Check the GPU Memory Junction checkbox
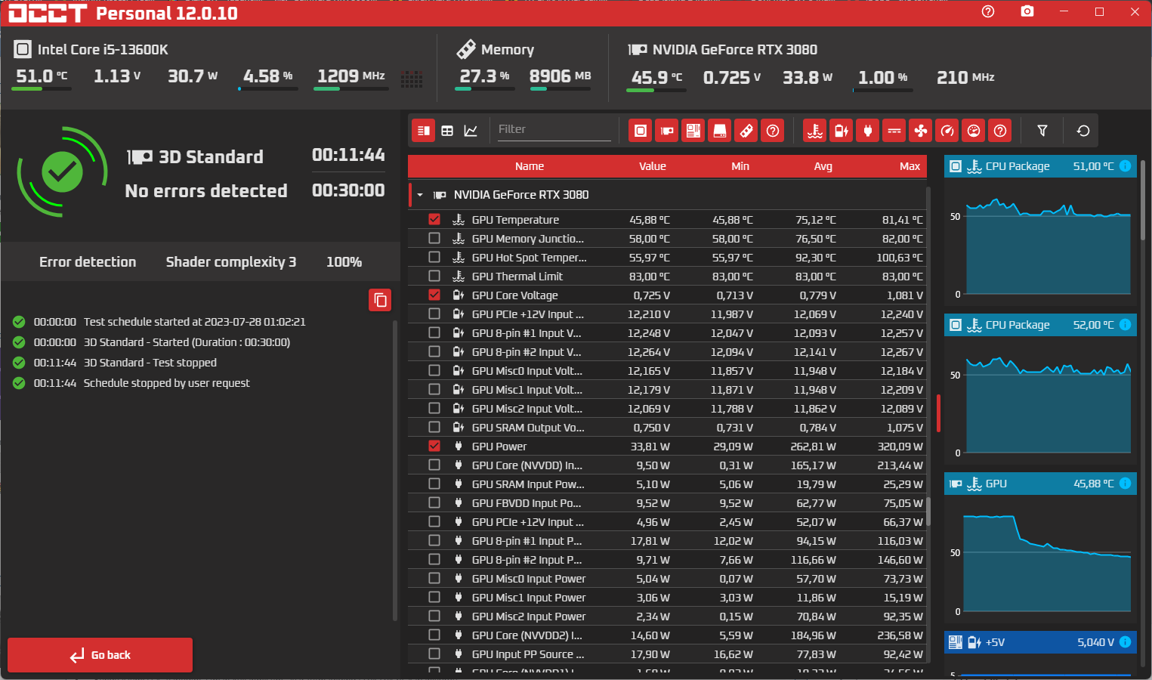The height and width of the screenshot is (680, 1152). coord(434,238)
